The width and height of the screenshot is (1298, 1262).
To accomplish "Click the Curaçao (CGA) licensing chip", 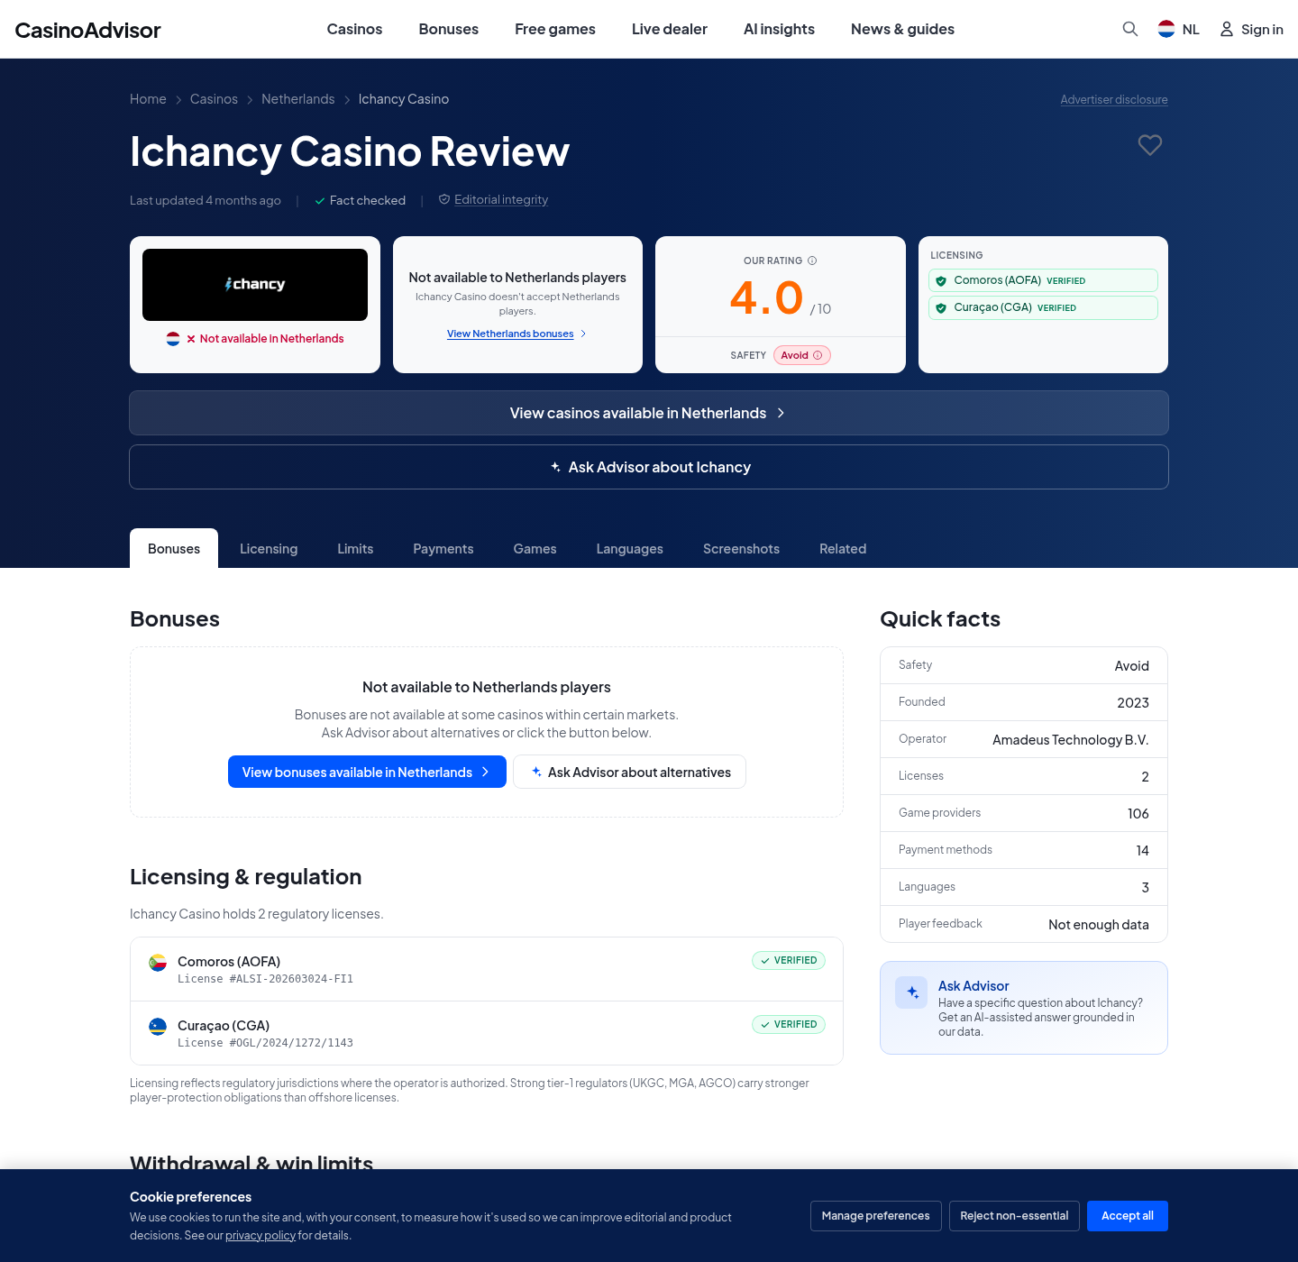I will click(1043, 307).
